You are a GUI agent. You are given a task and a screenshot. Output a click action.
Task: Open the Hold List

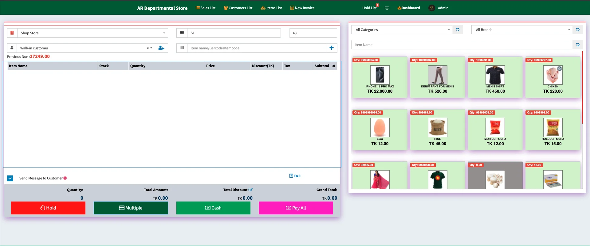(x=369, y=8)
